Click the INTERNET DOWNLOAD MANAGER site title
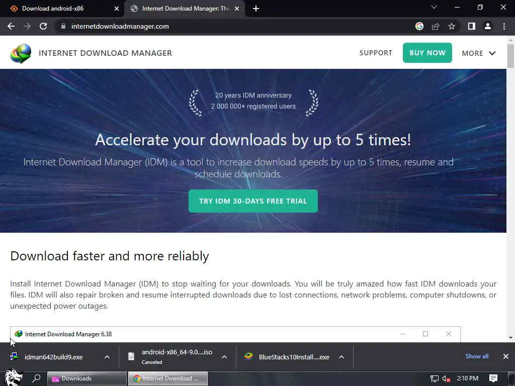 pos(105,53)
